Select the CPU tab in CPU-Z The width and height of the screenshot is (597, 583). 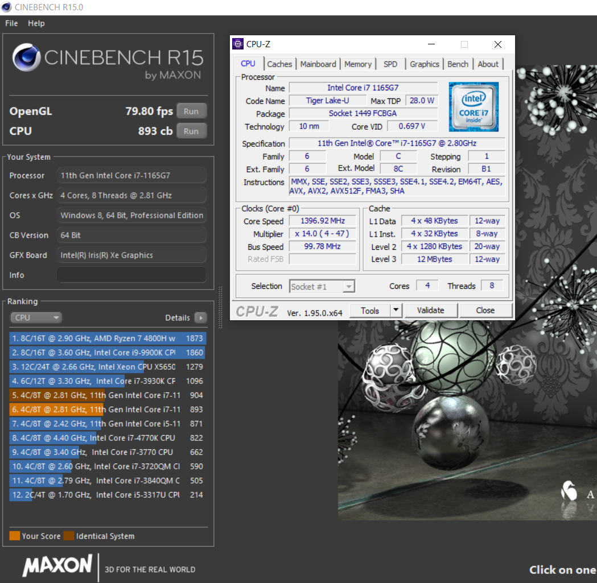tap(248, 64)
